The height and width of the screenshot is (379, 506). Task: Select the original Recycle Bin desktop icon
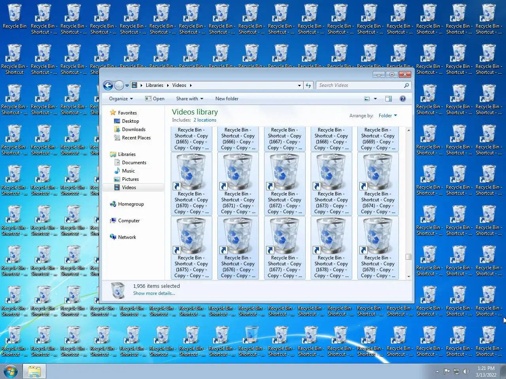click(14, 17)
